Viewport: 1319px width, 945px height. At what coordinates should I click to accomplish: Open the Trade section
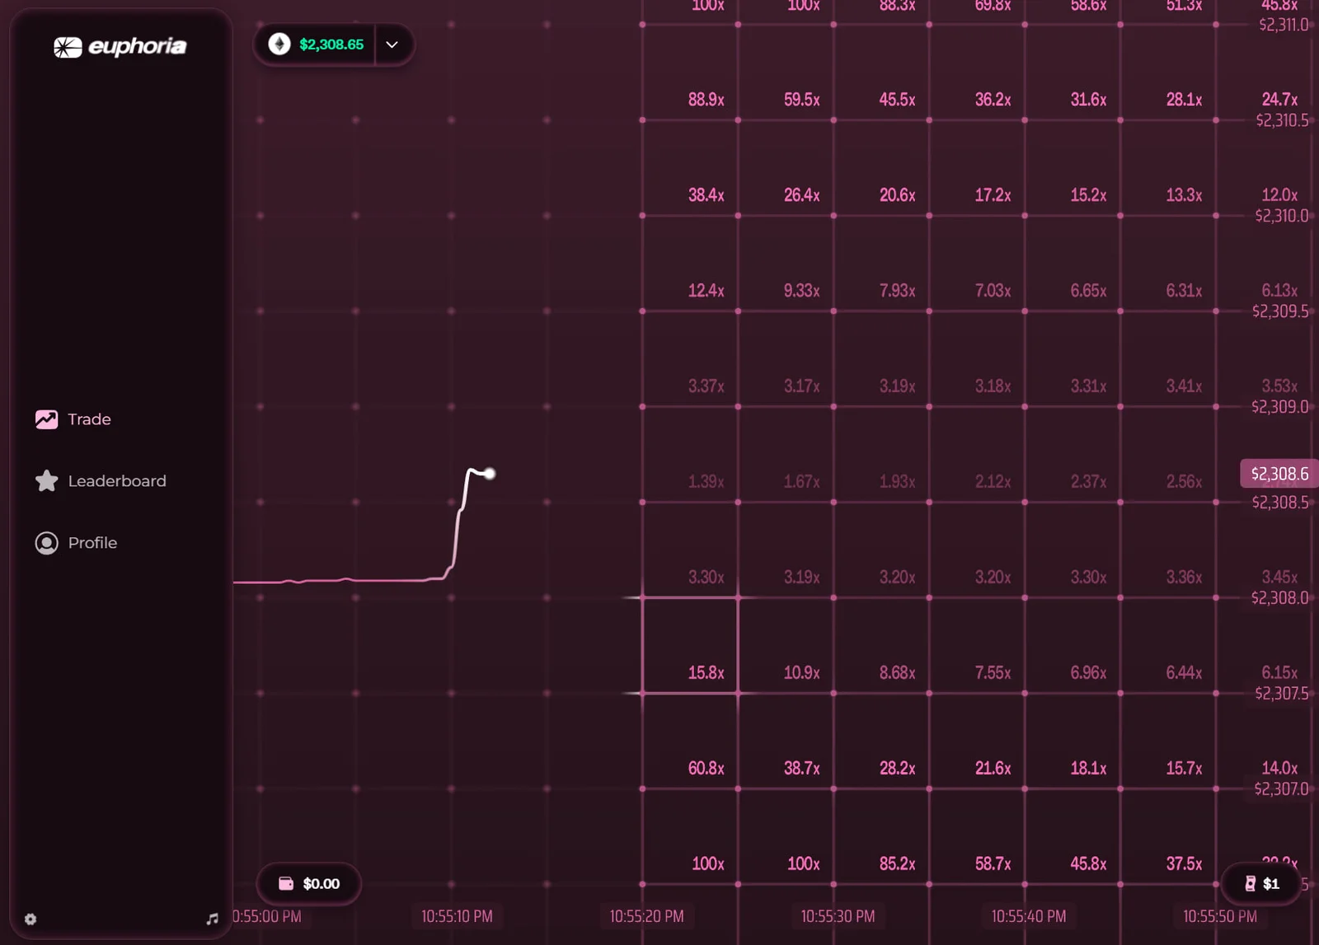click(73, 419)
